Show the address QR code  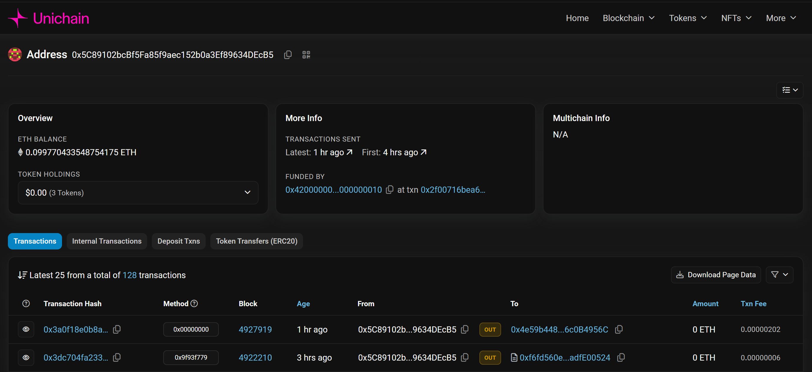tap(306, 55)
